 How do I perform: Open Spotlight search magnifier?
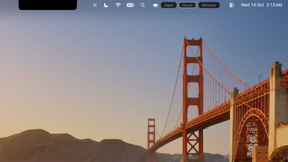pyautogui.click(x=143, y=5)
